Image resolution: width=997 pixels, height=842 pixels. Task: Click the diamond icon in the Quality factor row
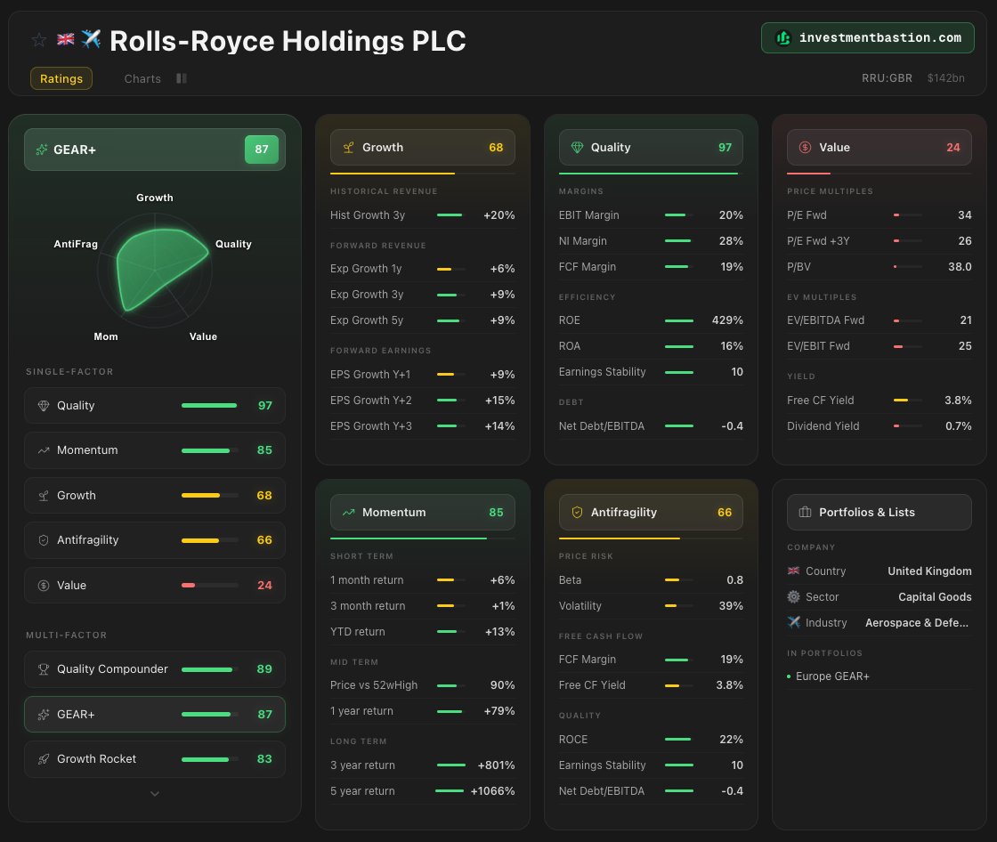[44, 406]
